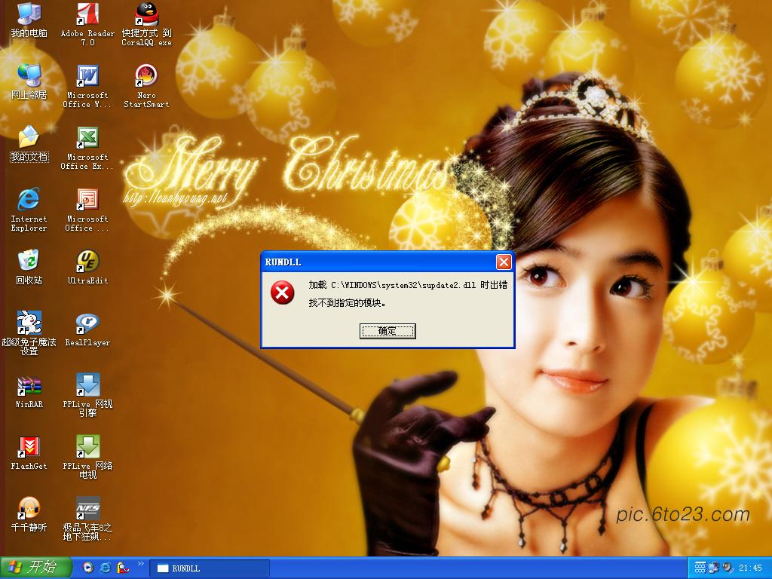Click the 找不到指定的模块 text
Viewport: 772px width, 579px height.
tap(347, 303)
